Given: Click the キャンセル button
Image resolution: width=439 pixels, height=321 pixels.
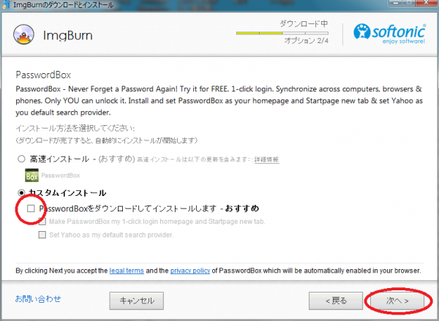Looking at the screenshot, I should pos(137,301).
